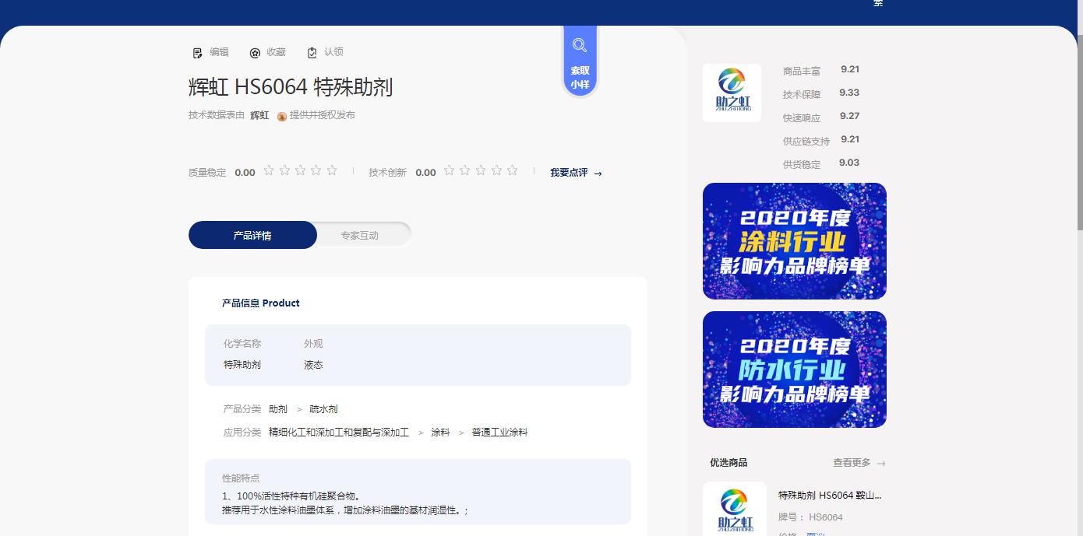This screenshot has width=1083, height=536.
Task: Click the 认领 claim icon
Action: 312,53
